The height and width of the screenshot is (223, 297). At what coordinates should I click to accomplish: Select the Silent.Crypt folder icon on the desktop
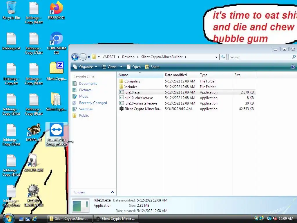tap(57, 102)
